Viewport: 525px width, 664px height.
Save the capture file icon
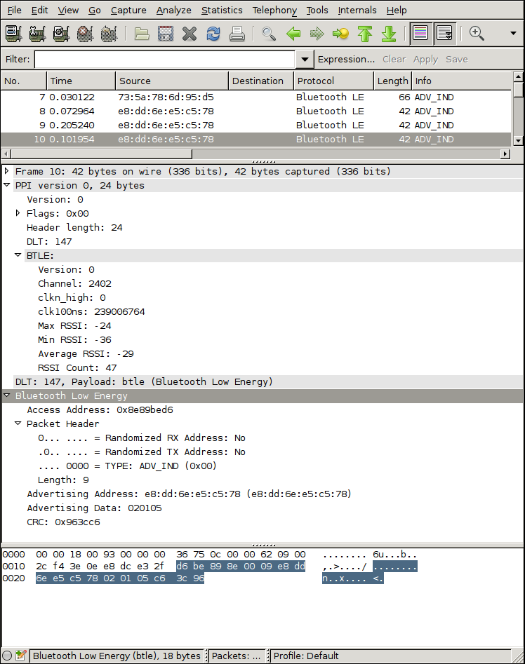click(x=165, y=34)
